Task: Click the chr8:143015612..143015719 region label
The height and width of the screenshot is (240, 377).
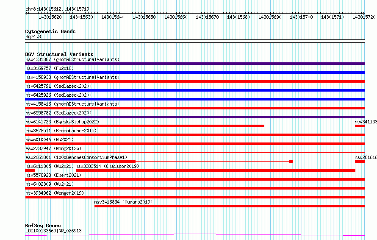Action: click(x=57, y=9)
